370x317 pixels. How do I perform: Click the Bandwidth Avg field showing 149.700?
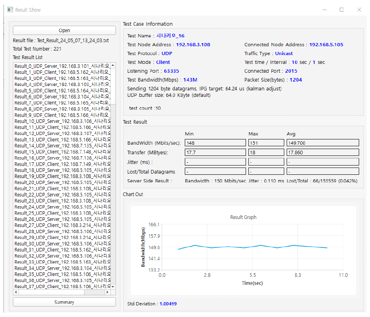[322, 143]
